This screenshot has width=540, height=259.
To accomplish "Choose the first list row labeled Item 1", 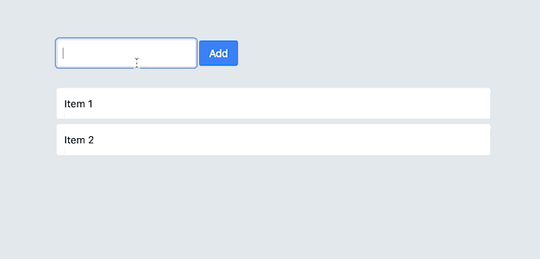I will 273,103.
